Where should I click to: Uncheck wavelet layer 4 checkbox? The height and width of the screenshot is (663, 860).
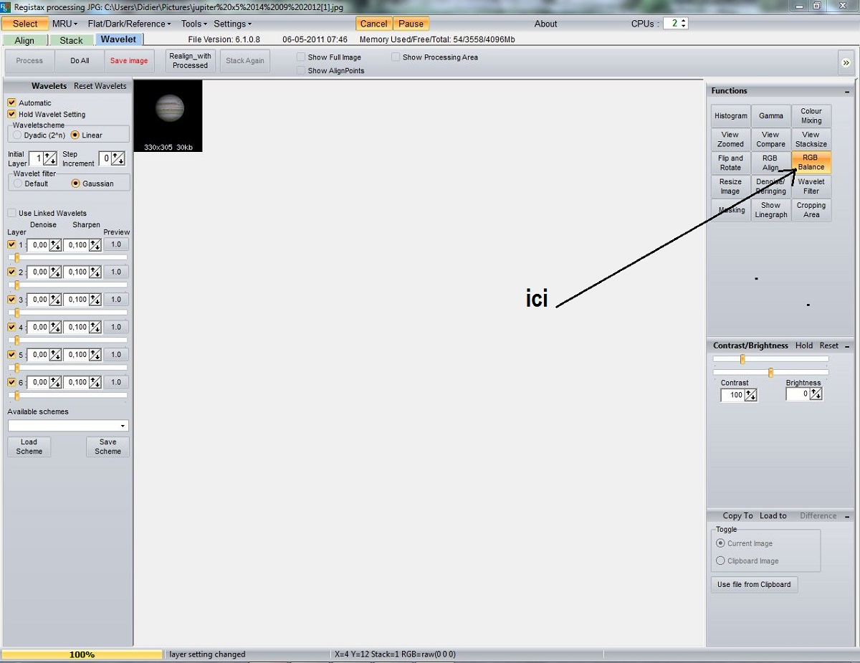point(11,328)
